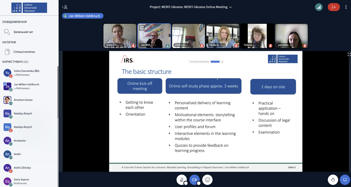Click the Jan-Willem Vahlbruch talking indicator
This screenshot has height=187, width=351.
click(x=82, y=16)
